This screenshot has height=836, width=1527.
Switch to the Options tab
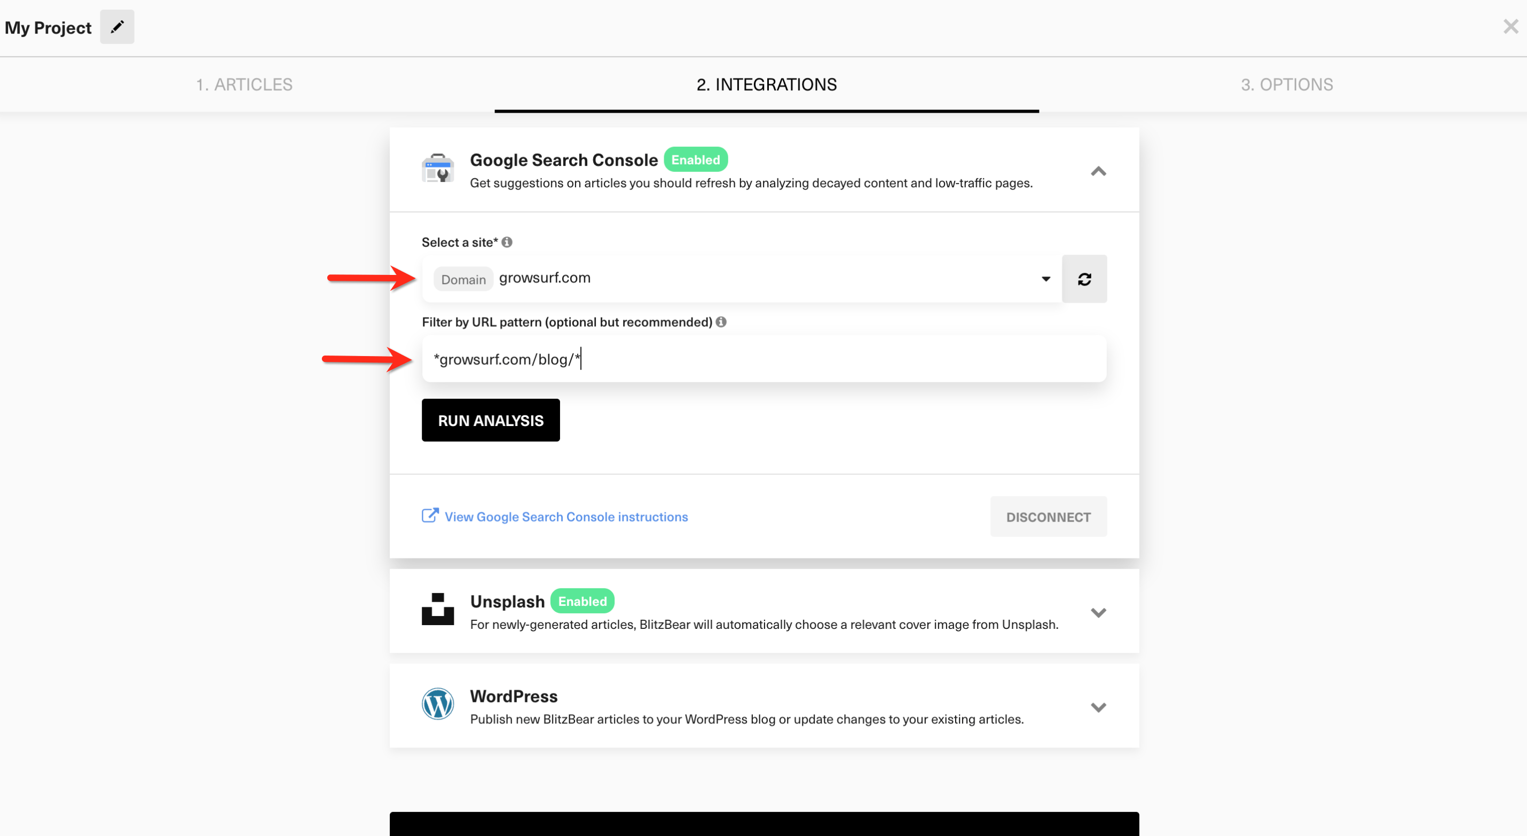[1286, 84]
